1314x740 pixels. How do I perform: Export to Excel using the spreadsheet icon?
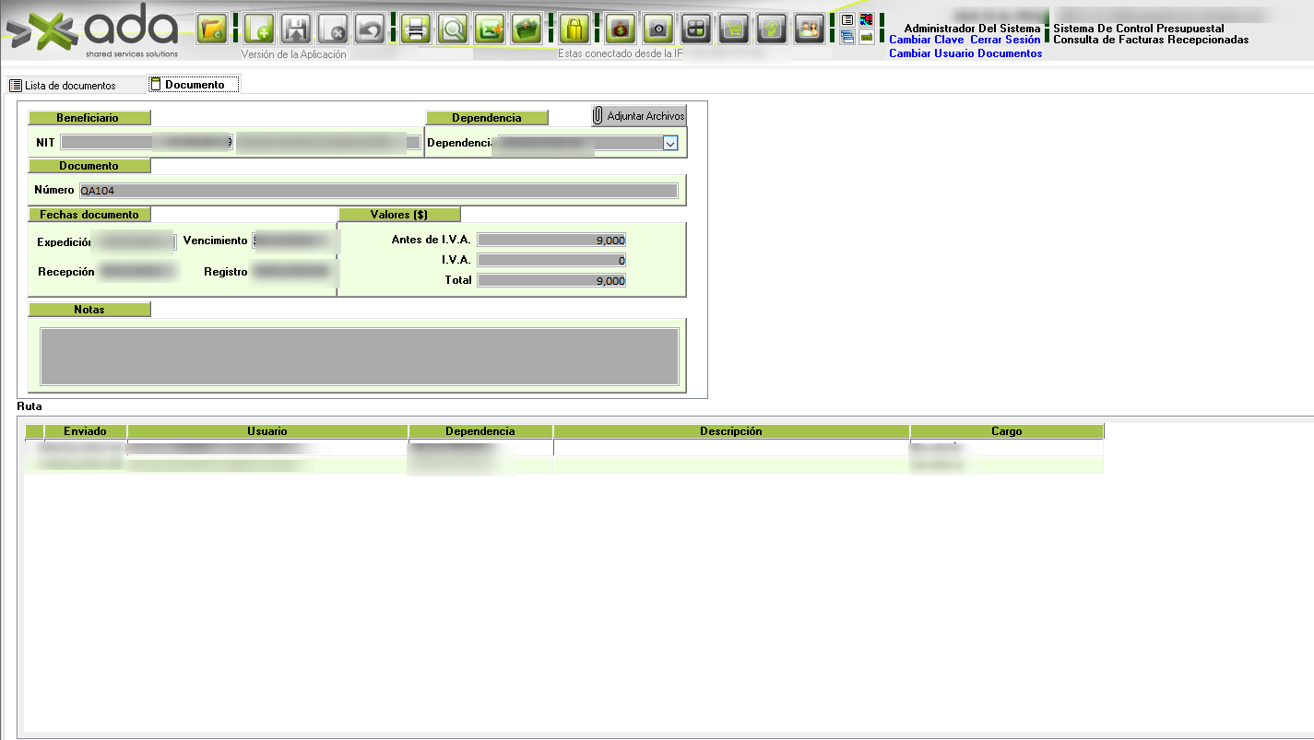click(x=490, y=29)
